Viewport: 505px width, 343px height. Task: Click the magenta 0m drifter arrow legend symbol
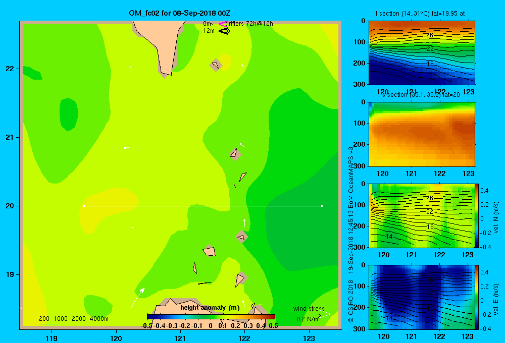coord(223,24)
